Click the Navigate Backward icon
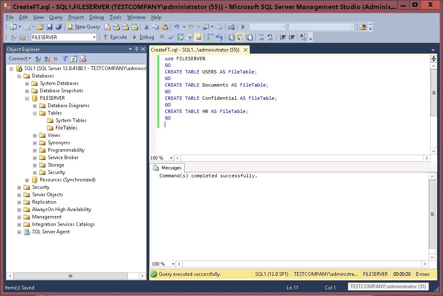Screen dimensions: 443x296 tap(206, 27)
